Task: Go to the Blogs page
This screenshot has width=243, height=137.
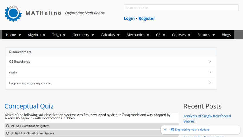Action: [x=226, y=35]
